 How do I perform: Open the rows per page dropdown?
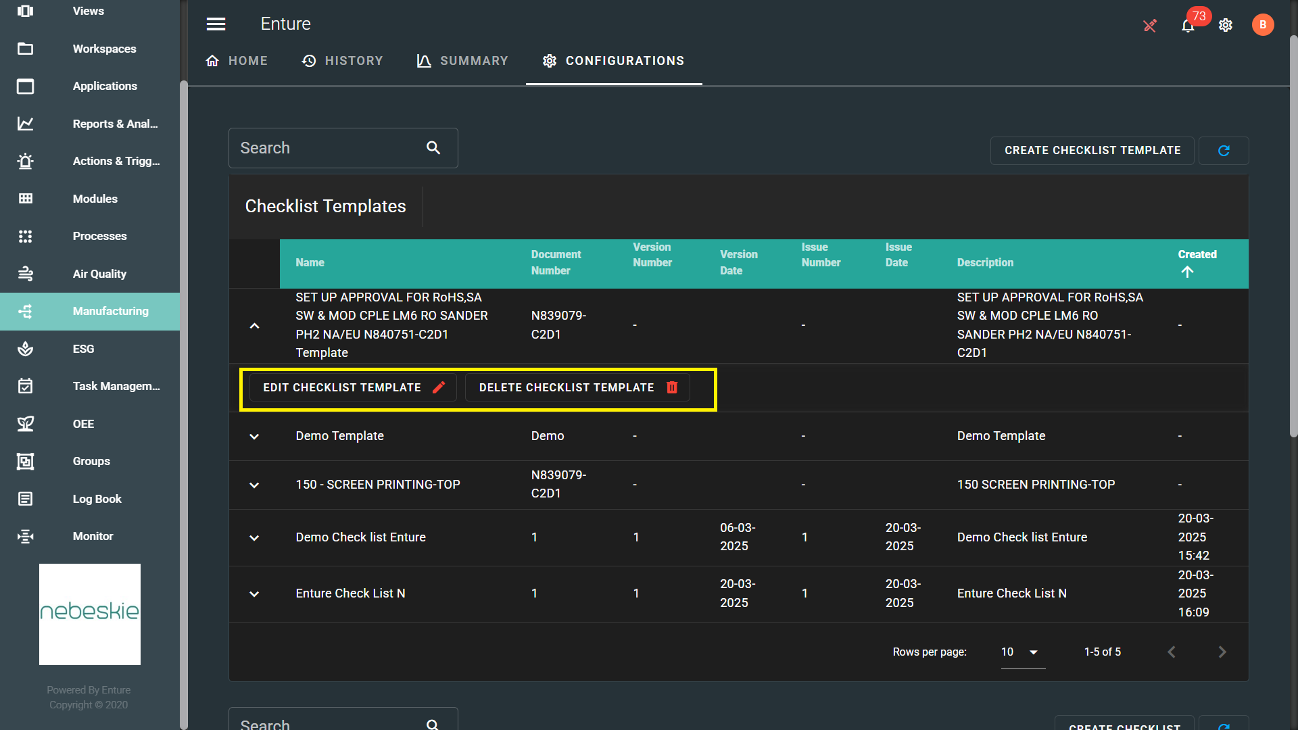click(1021, 652)
